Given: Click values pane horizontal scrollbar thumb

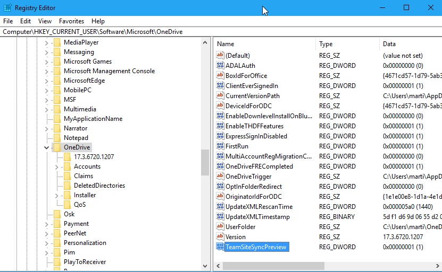Looking at the screenshot, I should click(x=274, y=266).
